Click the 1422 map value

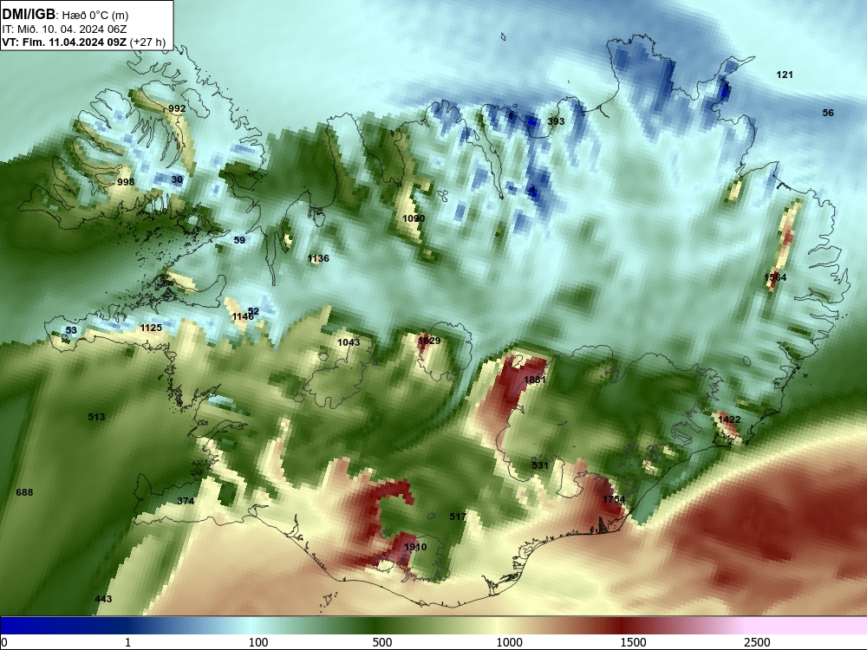729,419
